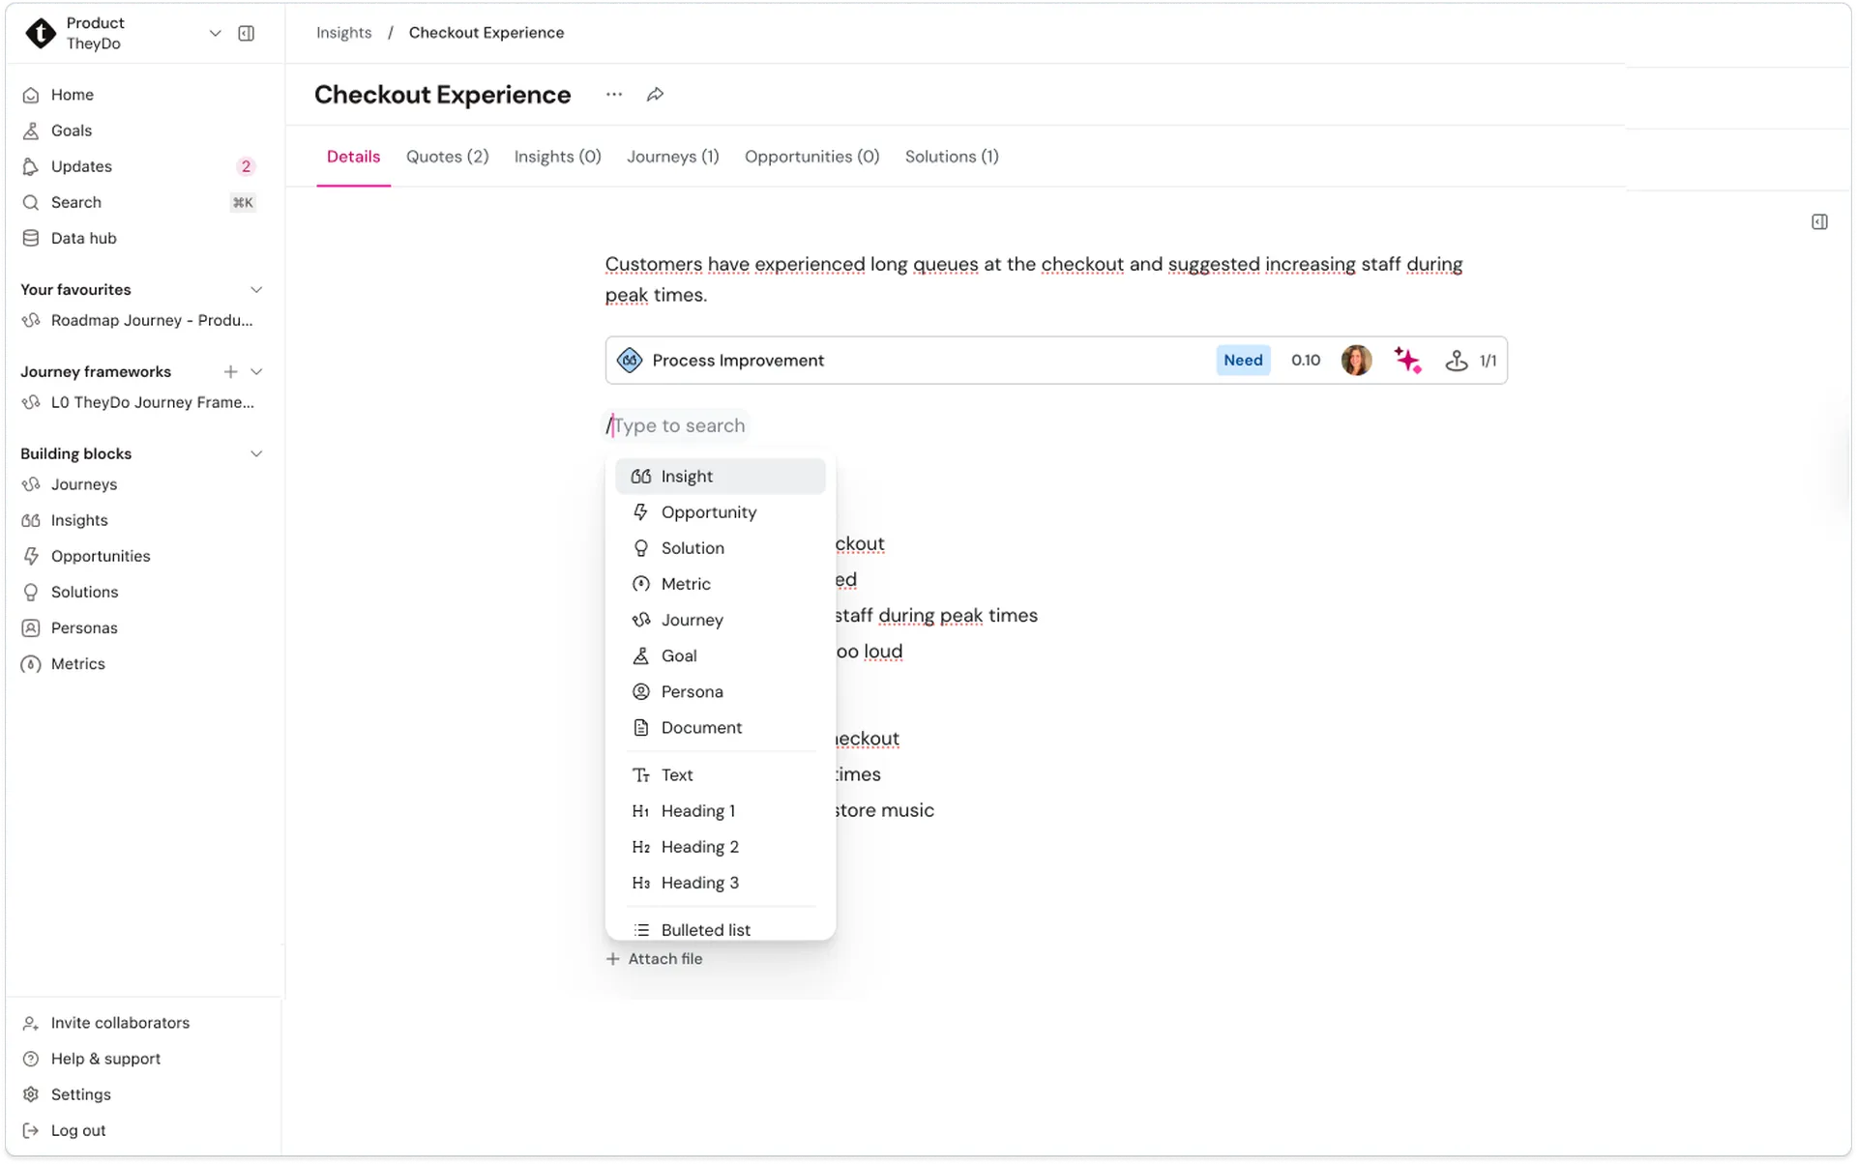Choose Persona in the slash menu

point(721,692)
